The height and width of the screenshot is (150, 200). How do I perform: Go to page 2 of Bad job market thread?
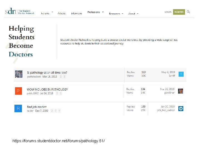pyautogui.click(x=52, y=111)
